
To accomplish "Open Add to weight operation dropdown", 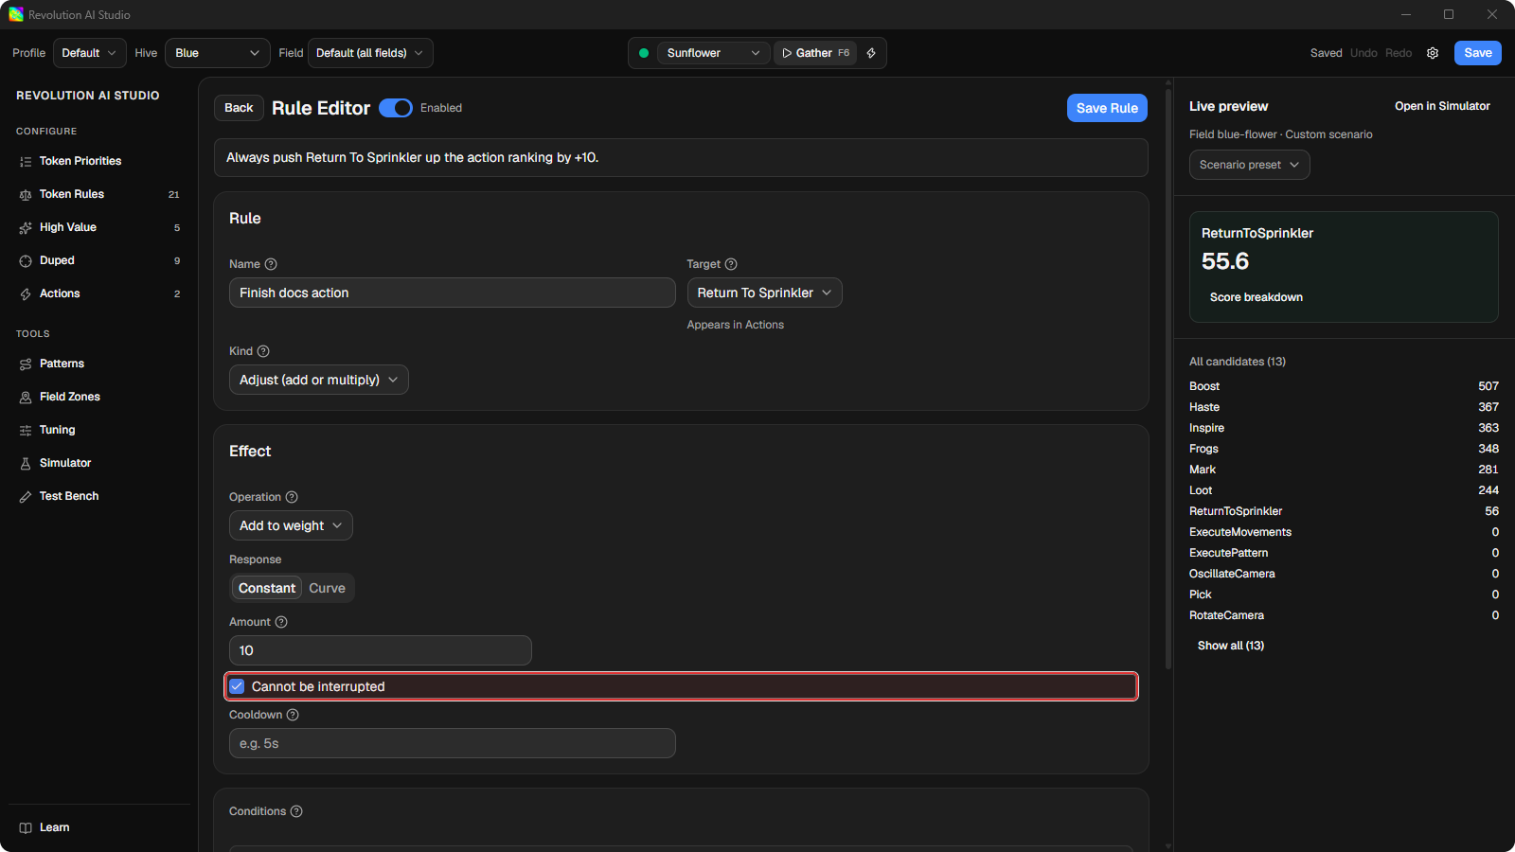I will (x=291, y=525).
